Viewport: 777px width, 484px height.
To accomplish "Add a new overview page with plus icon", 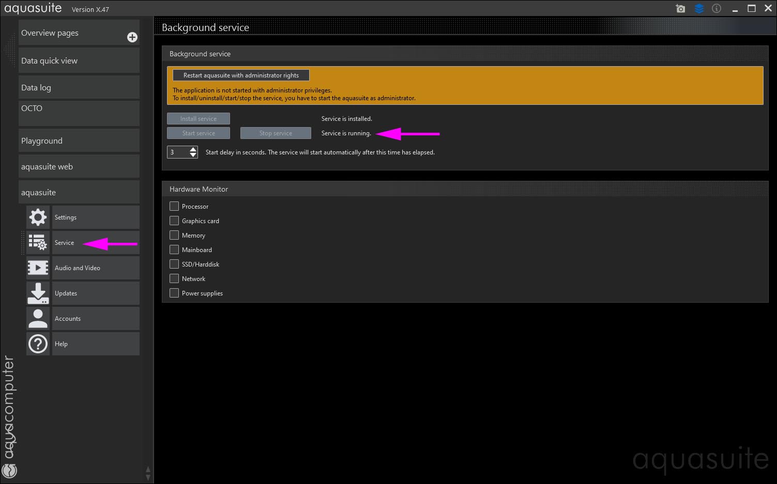I will [x=132, y=37].
